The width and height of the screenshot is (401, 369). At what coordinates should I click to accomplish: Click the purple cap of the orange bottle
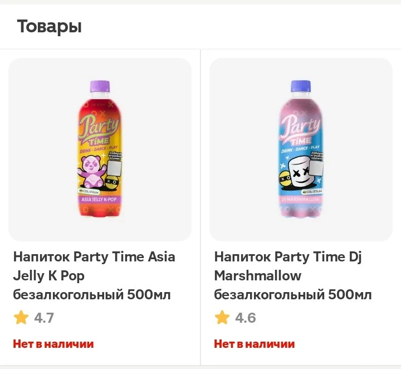coord(100,86)
